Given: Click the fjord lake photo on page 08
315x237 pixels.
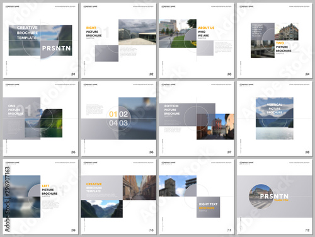Looking at the screenshot, I should [275, 118].
